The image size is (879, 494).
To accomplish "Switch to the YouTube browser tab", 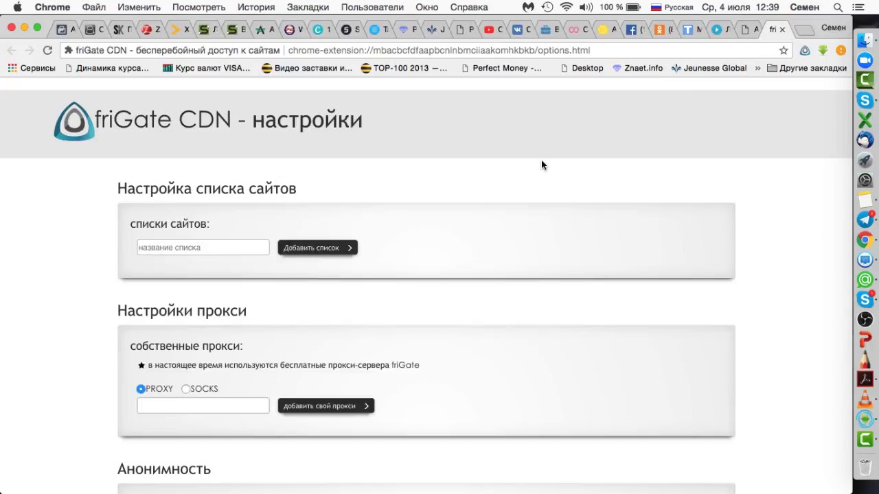I will pyautogui.click(x=492, y=30).
